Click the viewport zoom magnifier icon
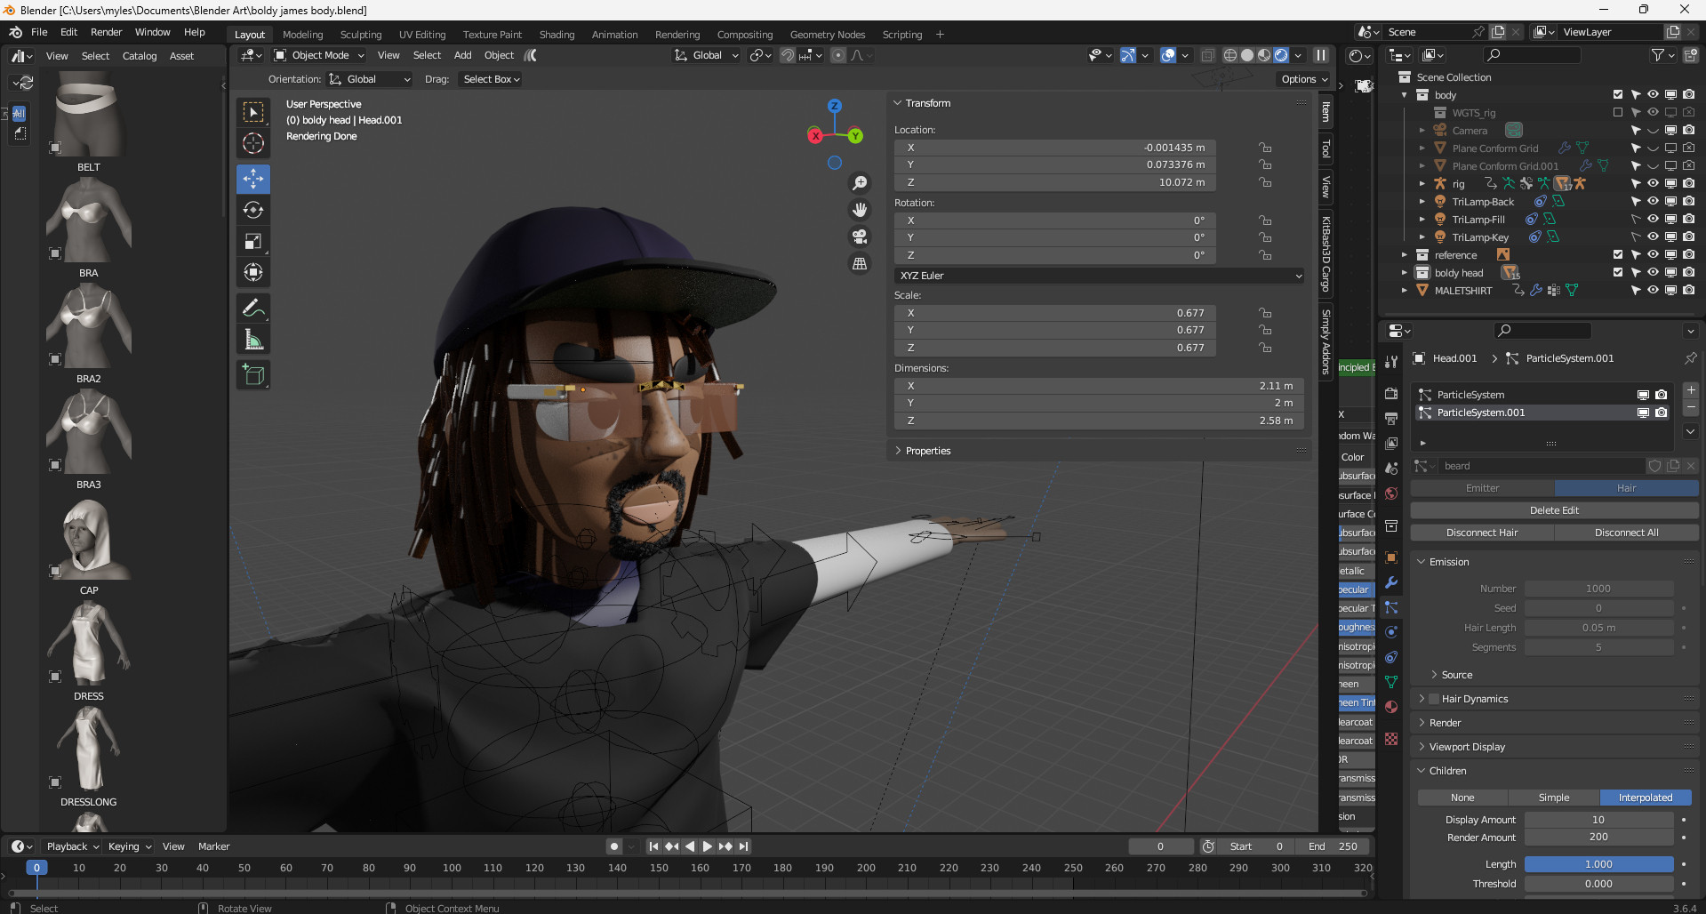1706x914 pixels. click(x=860, y=183)
